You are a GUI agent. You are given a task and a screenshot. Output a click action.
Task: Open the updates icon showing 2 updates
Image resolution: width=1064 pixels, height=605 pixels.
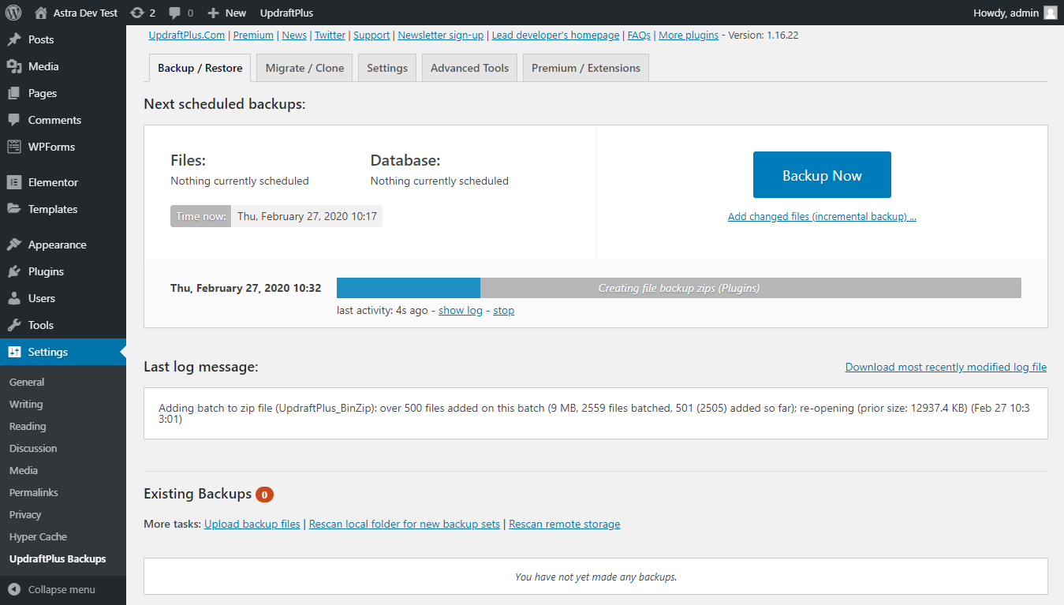pos(139,12)
